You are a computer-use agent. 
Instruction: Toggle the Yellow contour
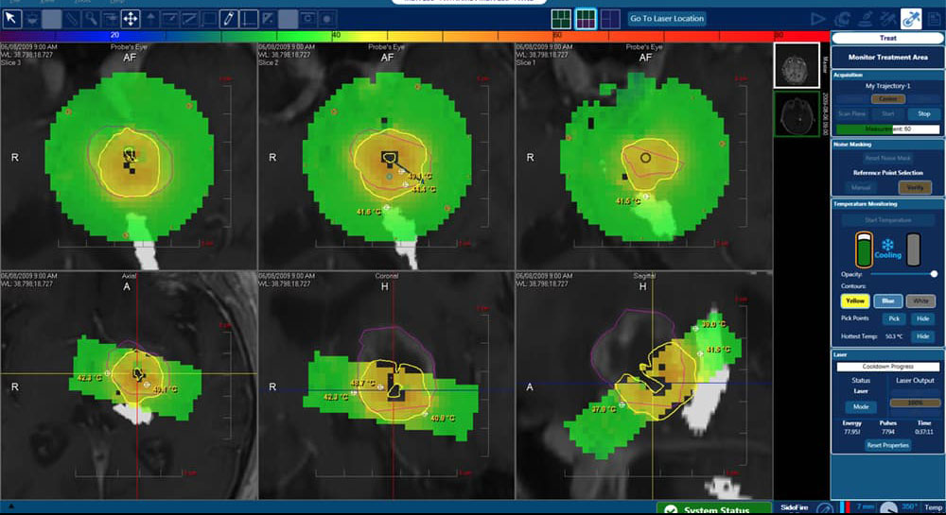tap(855, 300)
